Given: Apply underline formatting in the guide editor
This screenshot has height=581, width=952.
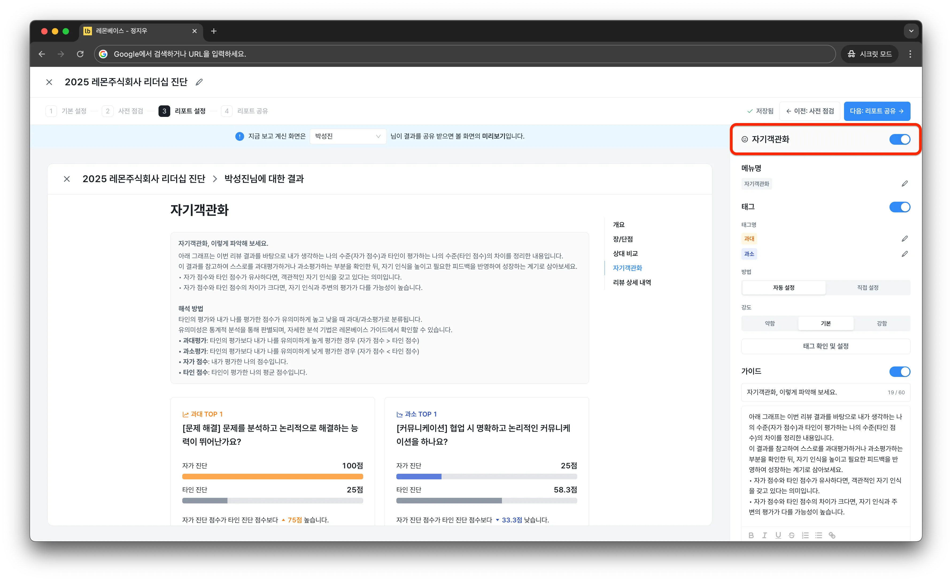Looking at the screenshot, I should point(778,535).
